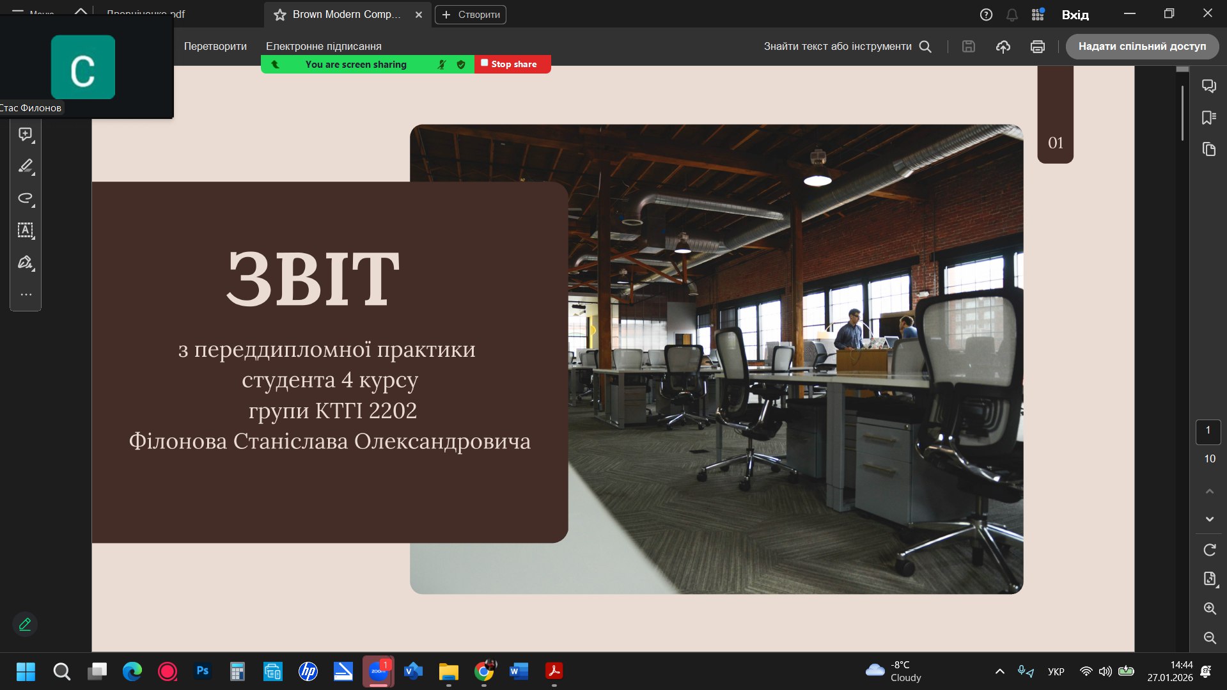Screen dimensions: 1227x690
Task: Click the Stop share button
Action: [x=512, y=65]
